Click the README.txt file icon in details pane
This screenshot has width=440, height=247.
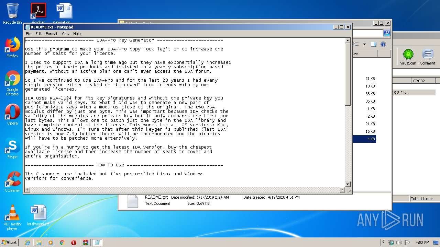(x=133, y=201)
